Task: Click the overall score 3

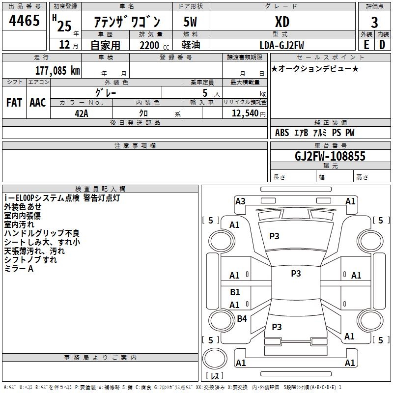Action: pos(374,22)
